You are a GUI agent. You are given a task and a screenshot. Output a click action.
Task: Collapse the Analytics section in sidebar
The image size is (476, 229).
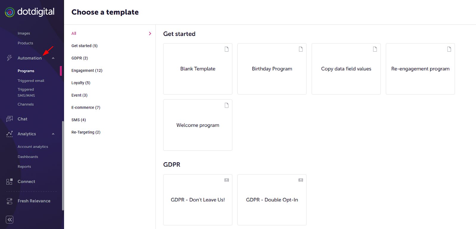(53, 134)
